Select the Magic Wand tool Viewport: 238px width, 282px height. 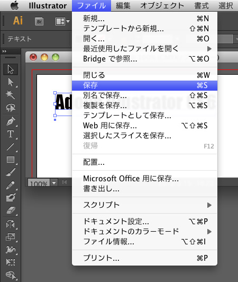(x=11, y=95)
